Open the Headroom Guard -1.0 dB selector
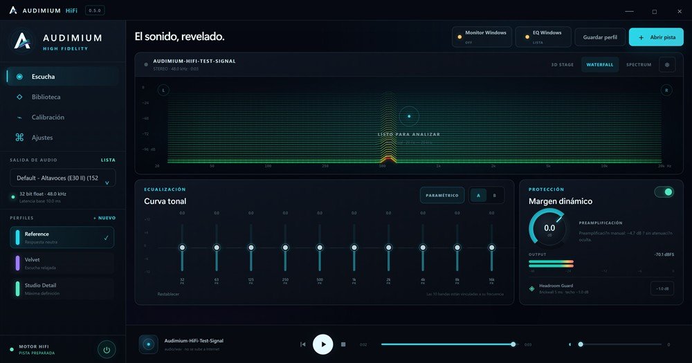Viewport: 692px width, 363px height. pos(662,288)
